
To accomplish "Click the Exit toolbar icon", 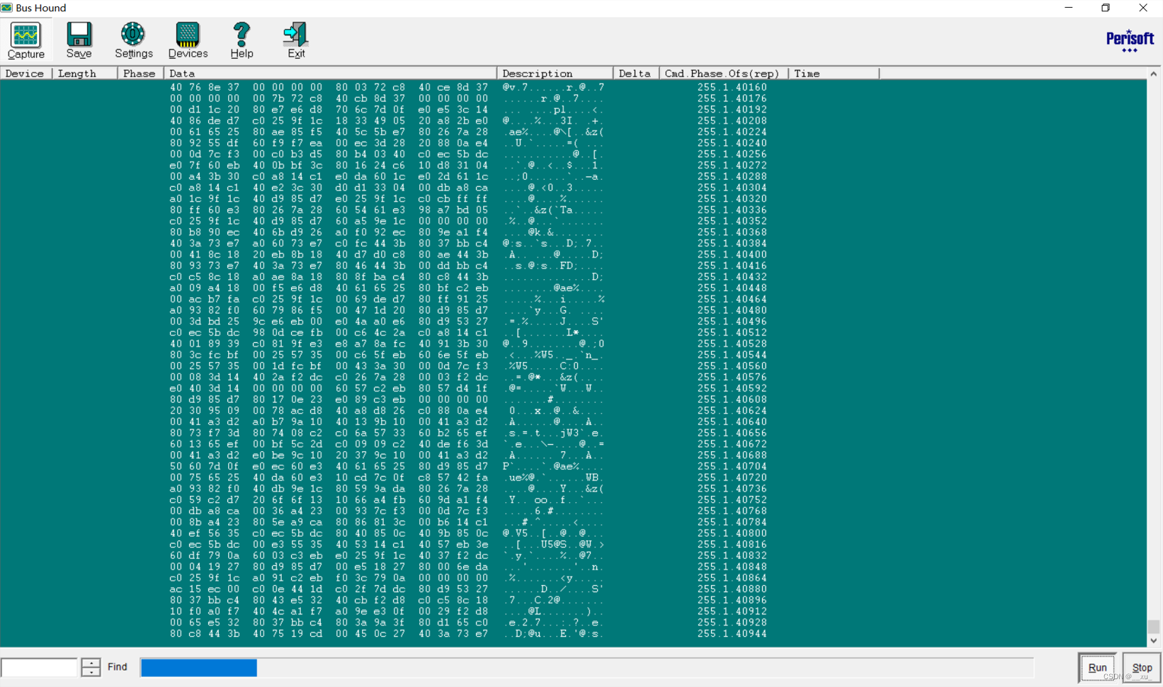I will coord(296,40).
